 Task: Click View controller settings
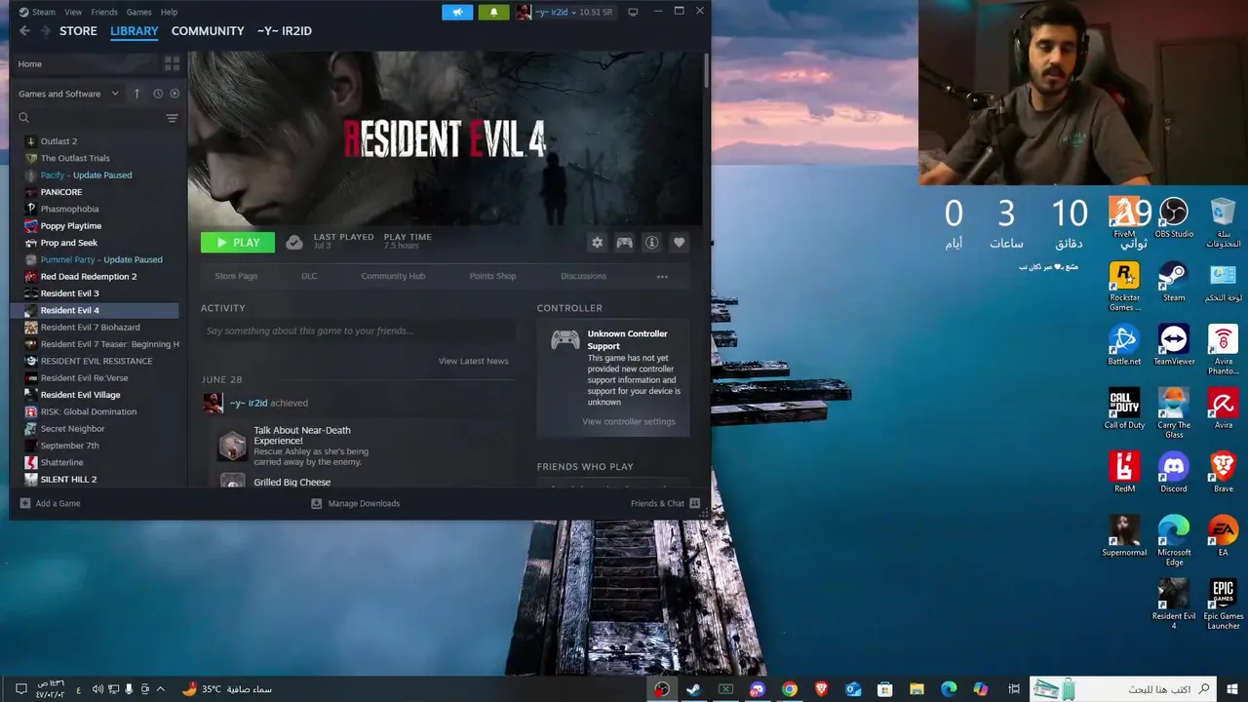pos(629,421)
